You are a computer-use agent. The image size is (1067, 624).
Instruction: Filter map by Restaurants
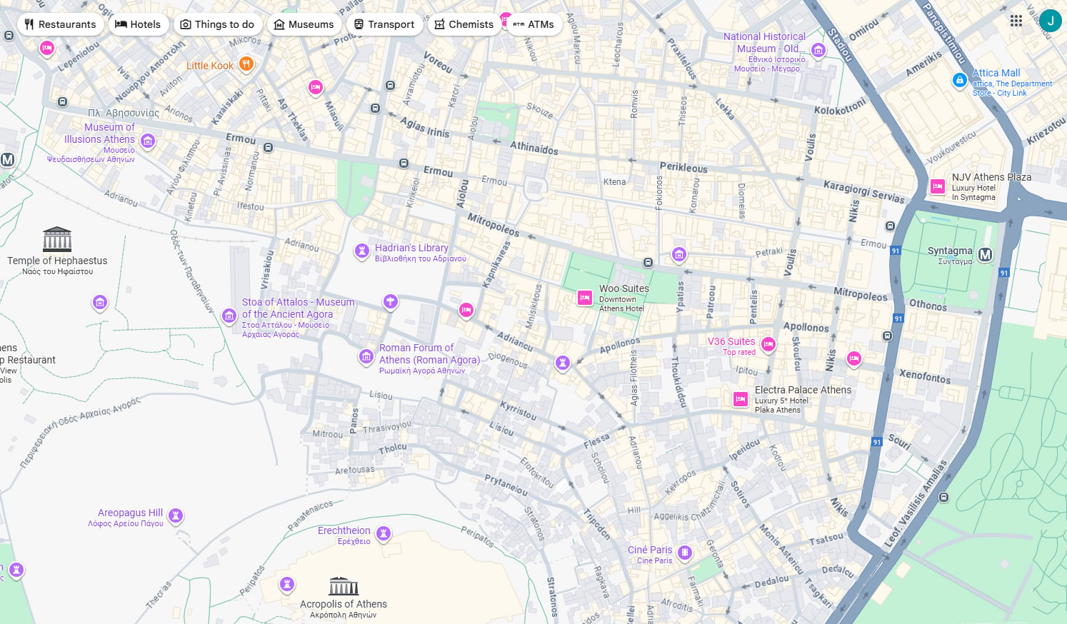tap(60, 24)
